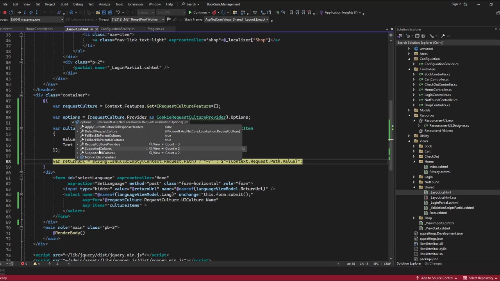Show All Files icon in Solution Explorer
This screenshot has height=281, width=500.
coord(423,36)
